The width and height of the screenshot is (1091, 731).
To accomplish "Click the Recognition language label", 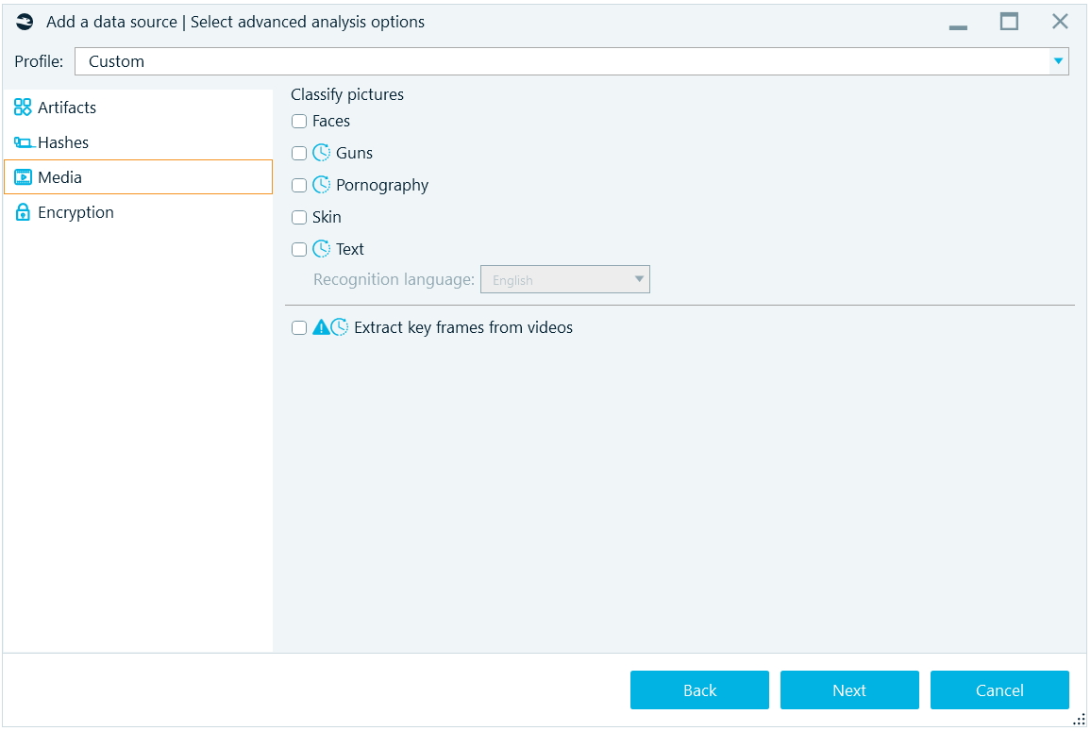I will pos(394,279).
